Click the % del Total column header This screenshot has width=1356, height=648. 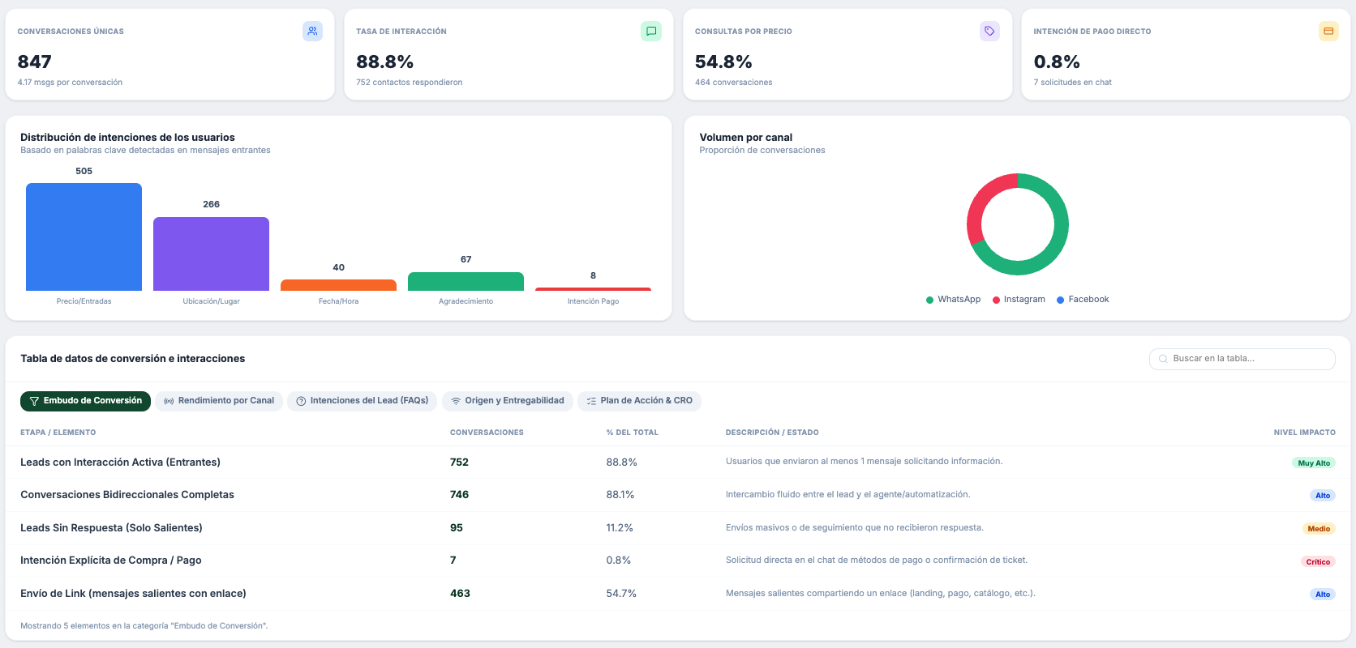633,433
